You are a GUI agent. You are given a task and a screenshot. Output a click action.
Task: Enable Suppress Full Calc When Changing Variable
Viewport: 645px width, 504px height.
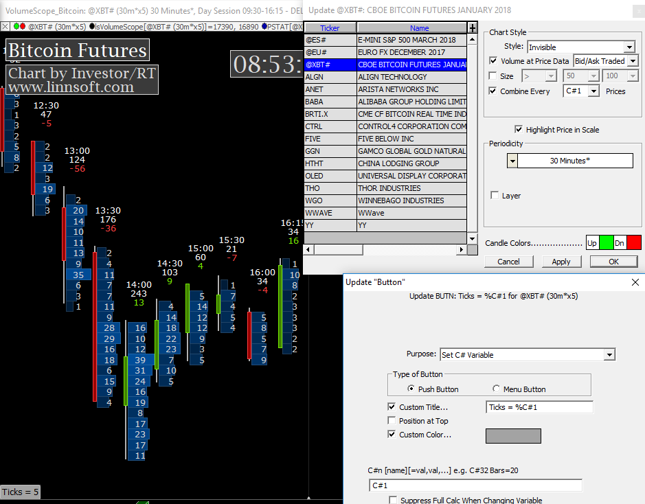click(x=394, y=500)
